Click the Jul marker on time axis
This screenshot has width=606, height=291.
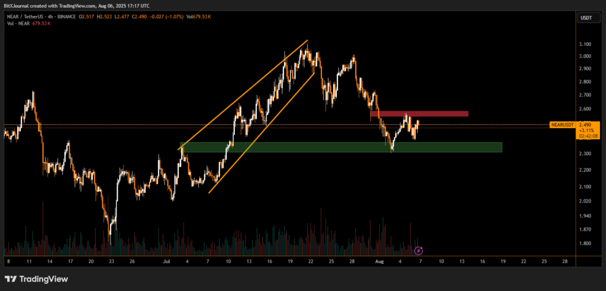(x=167, y=260)
